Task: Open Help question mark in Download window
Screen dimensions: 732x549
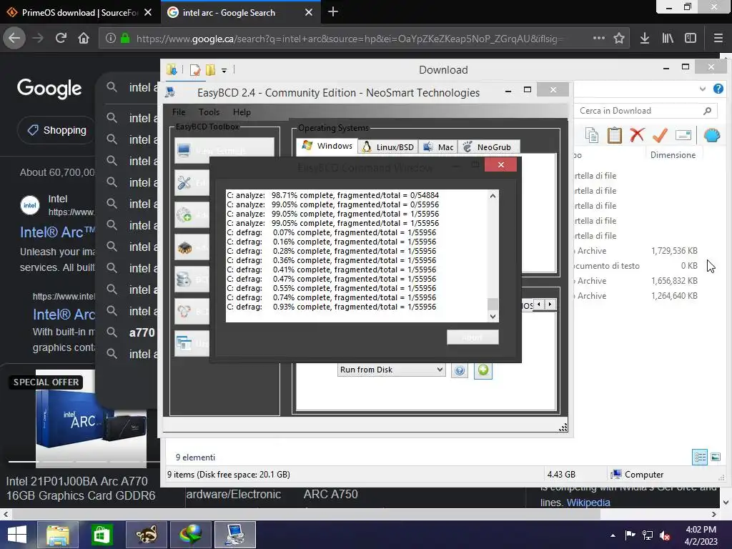Action: [718, 89]
